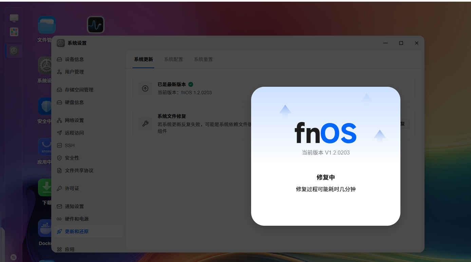This screenshot has height=262, width=471.
Task: Go to 存储空间管理 in the sidebar
Action: coord(88,90)
